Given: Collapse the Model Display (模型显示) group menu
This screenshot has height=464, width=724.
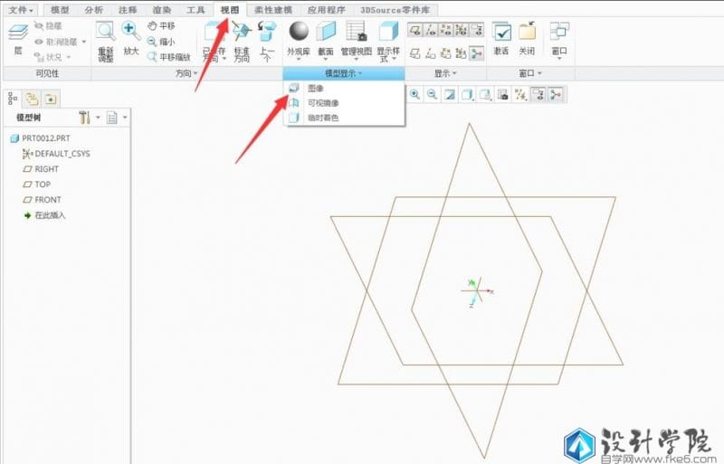Looking at the screenshot, I should tap(344, 73).
